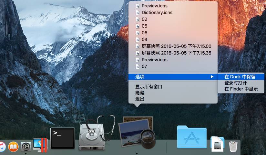Open the Trash in the Dock
Screen dimensions: 266x155
[233, 146]
